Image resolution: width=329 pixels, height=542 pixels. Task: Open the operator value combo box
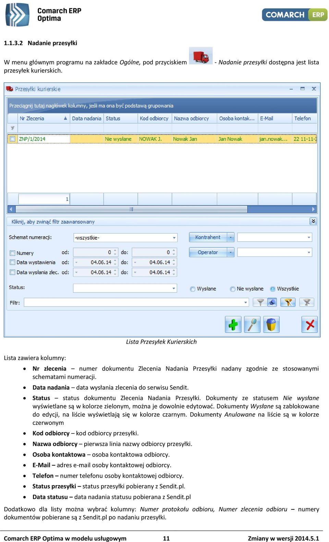click(x=275, y=252)
